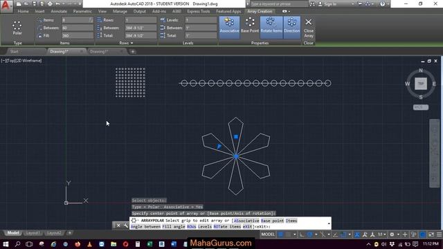The width and height of the screenshot is (443, 249).
Task: Click the WCS dropdown under ViewCube
Action: click(x=421, y=107)
